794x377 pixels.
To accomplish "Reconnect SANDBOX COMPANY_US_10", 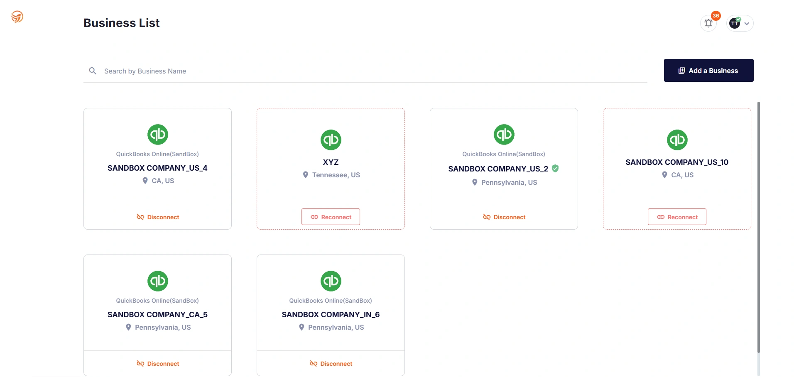I will tap(677, 217).
